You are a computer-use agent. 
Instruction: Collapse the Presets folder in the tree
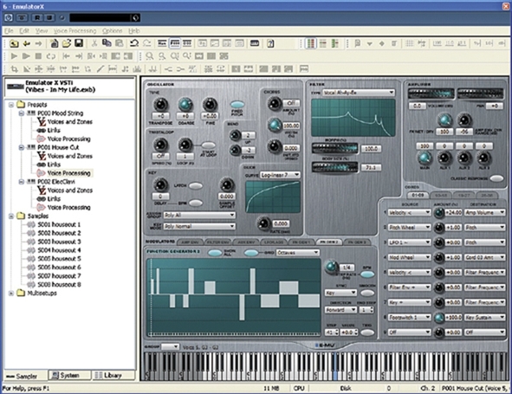click(11, 105)
